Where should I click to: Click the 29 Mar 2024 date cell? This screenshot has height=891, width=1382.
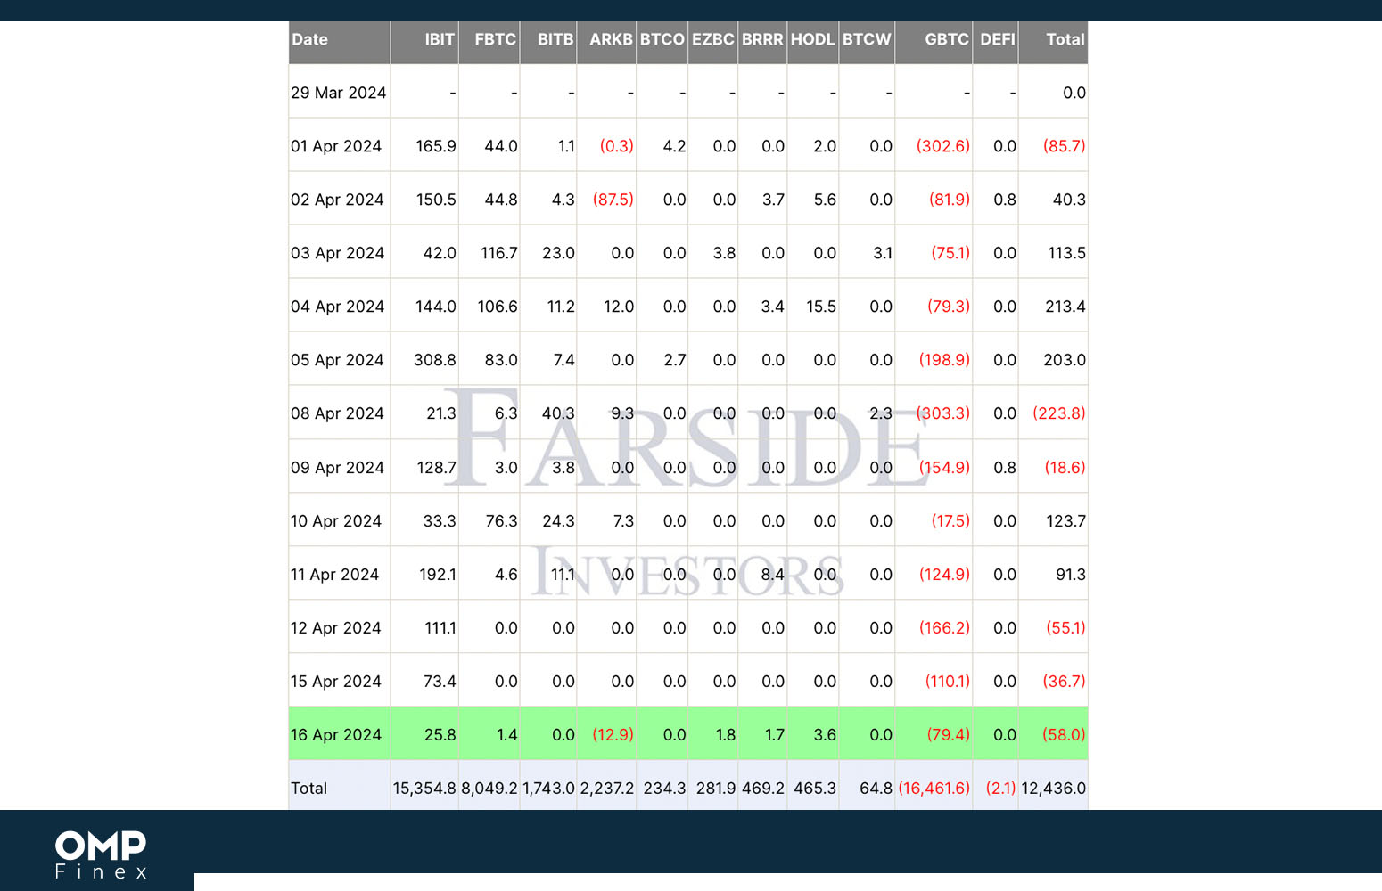tap(339, 93)
